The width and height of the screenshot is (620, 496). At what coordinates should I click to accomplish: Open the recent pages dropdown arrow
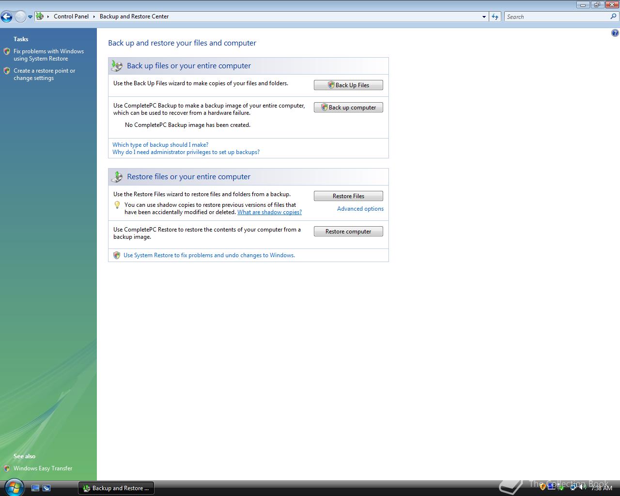[30, 17]
